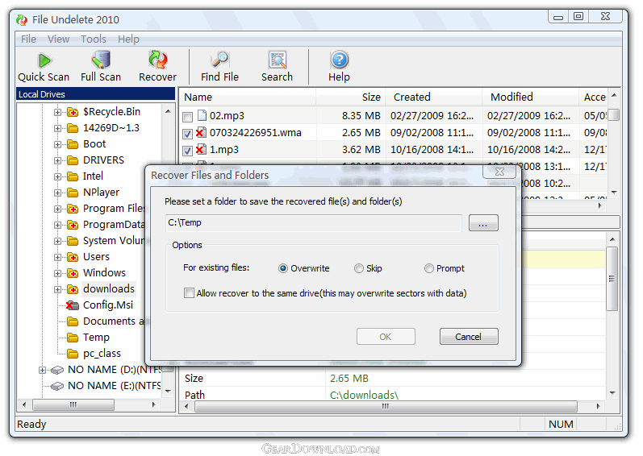Viewport: 643px width, 456px height.
Task: Select the NO NAME (D:) drive icon
Action: [57, 370]
